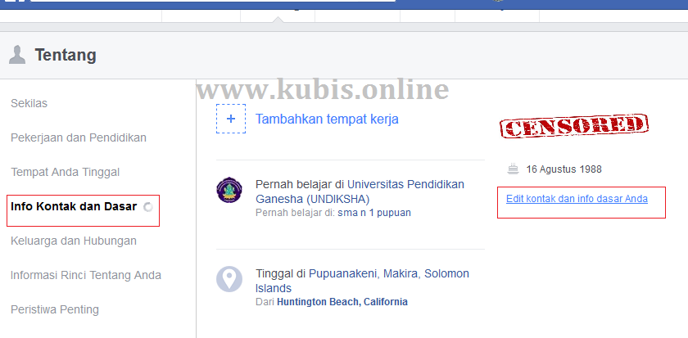The height and width of the screenshot is (338, 688).
Task: Click the UNDIKSHA university logo
Action: (x=229, y=190)
